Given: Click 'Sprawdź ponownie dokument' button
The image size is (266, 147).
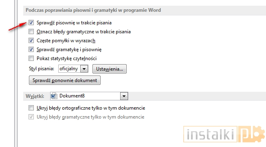Looking at the screenshot, I should click(65, 80).
